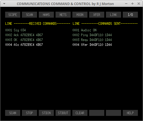The width and height of the screenshot is (143, 121).
Task: Click the window title text
Action: tap(65, 4)
